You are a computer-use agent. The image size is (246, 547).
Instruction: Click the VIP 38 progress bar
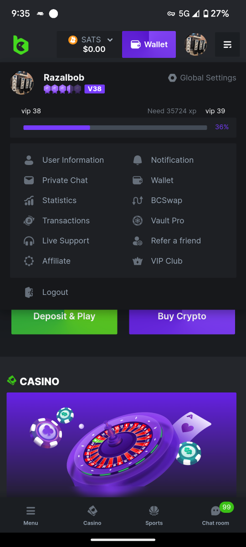(115, 128)
